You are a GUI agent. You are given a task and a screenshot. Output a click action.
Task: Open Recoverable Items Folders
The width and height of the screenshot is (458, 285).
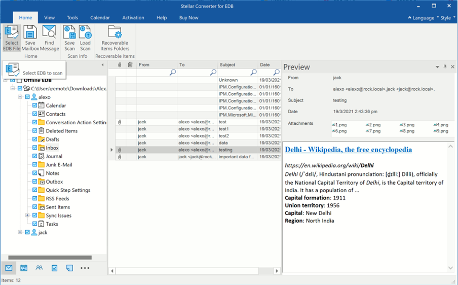(x=115, y=38)
